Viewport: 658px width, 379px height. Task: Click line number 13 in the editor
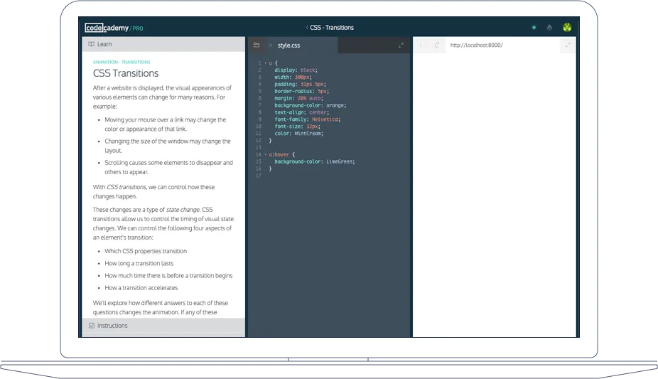tap(258, 148)
